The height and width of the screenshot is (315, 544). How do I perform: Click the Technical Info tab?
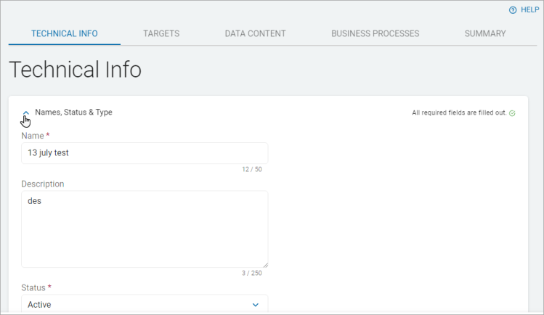[x=65, y=33]
